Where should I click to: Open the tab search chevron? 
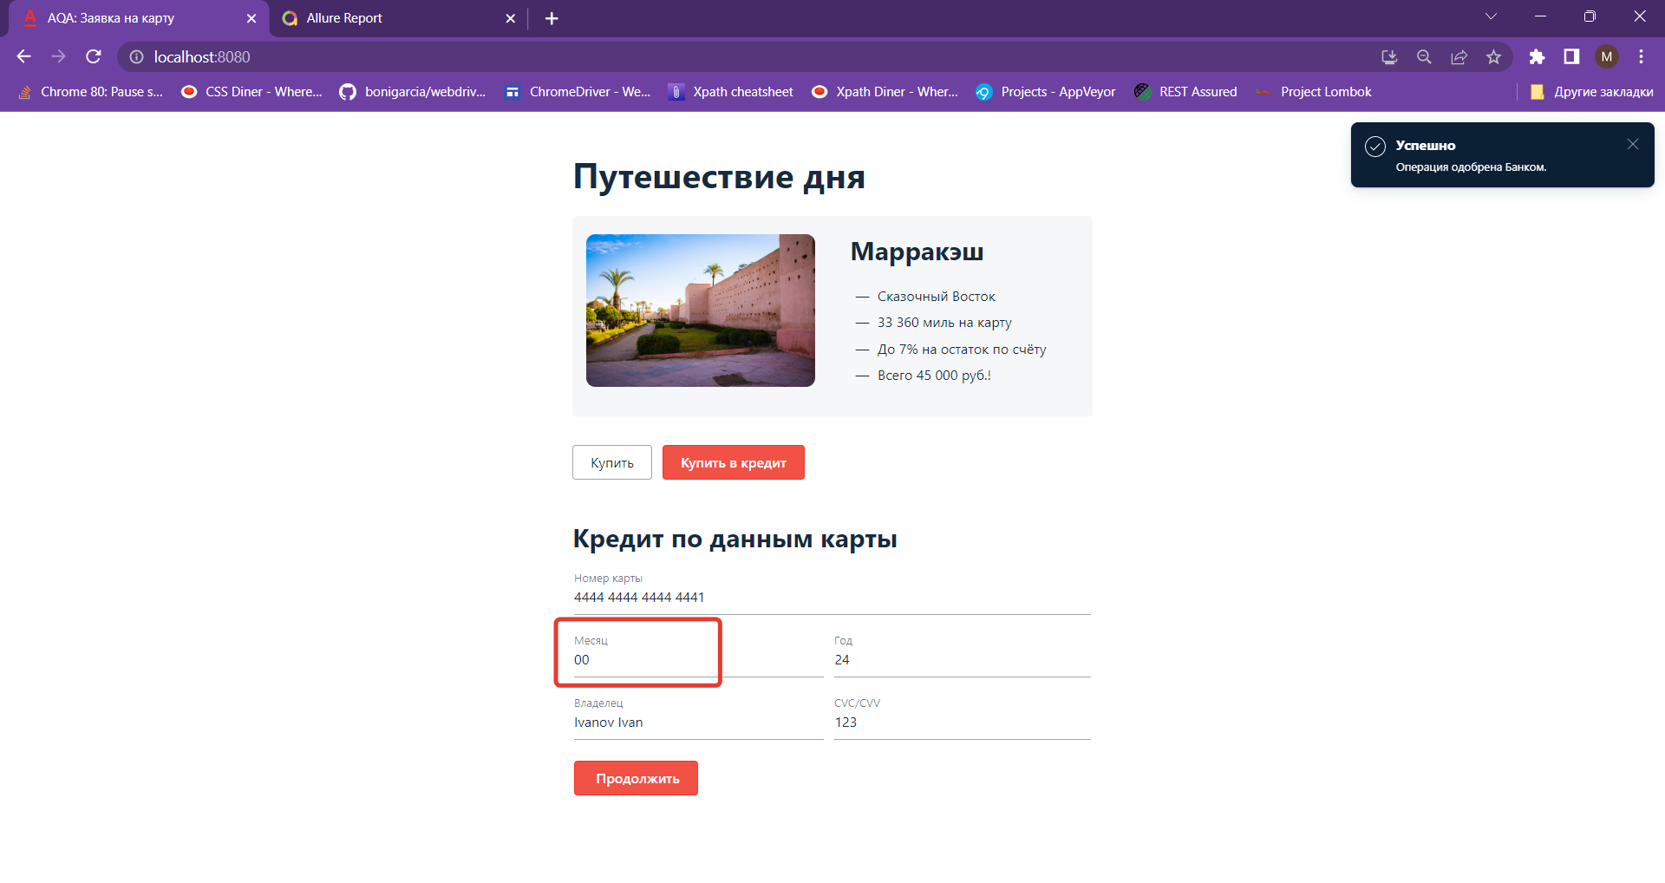tap(1492, 16)
